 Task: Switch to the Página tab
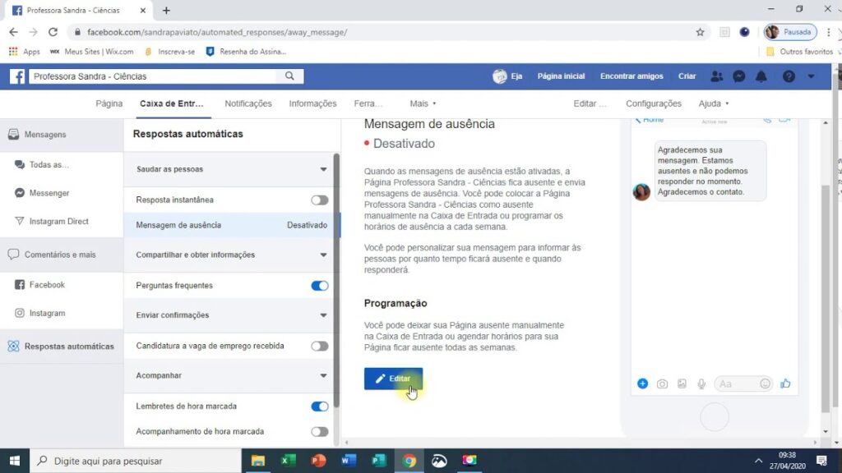click(x=109, y=103)
